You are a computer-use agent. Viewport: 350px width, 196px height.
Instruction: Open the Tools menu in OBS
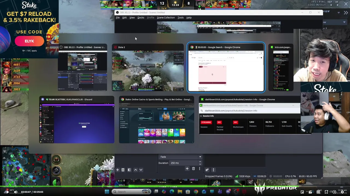(x=180, y=17)
